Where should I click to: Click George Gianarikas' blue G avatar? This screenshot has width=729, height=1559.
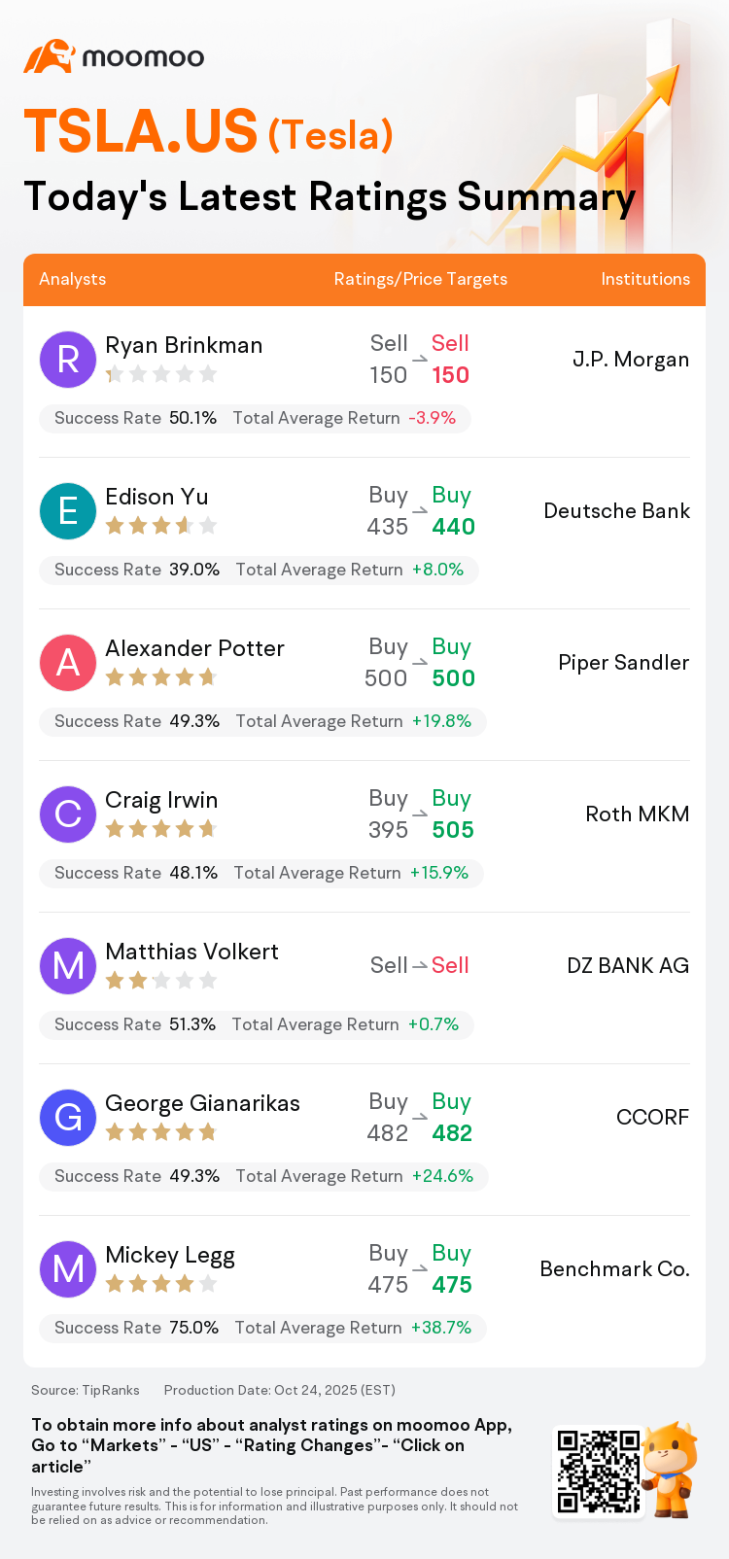68,1118
